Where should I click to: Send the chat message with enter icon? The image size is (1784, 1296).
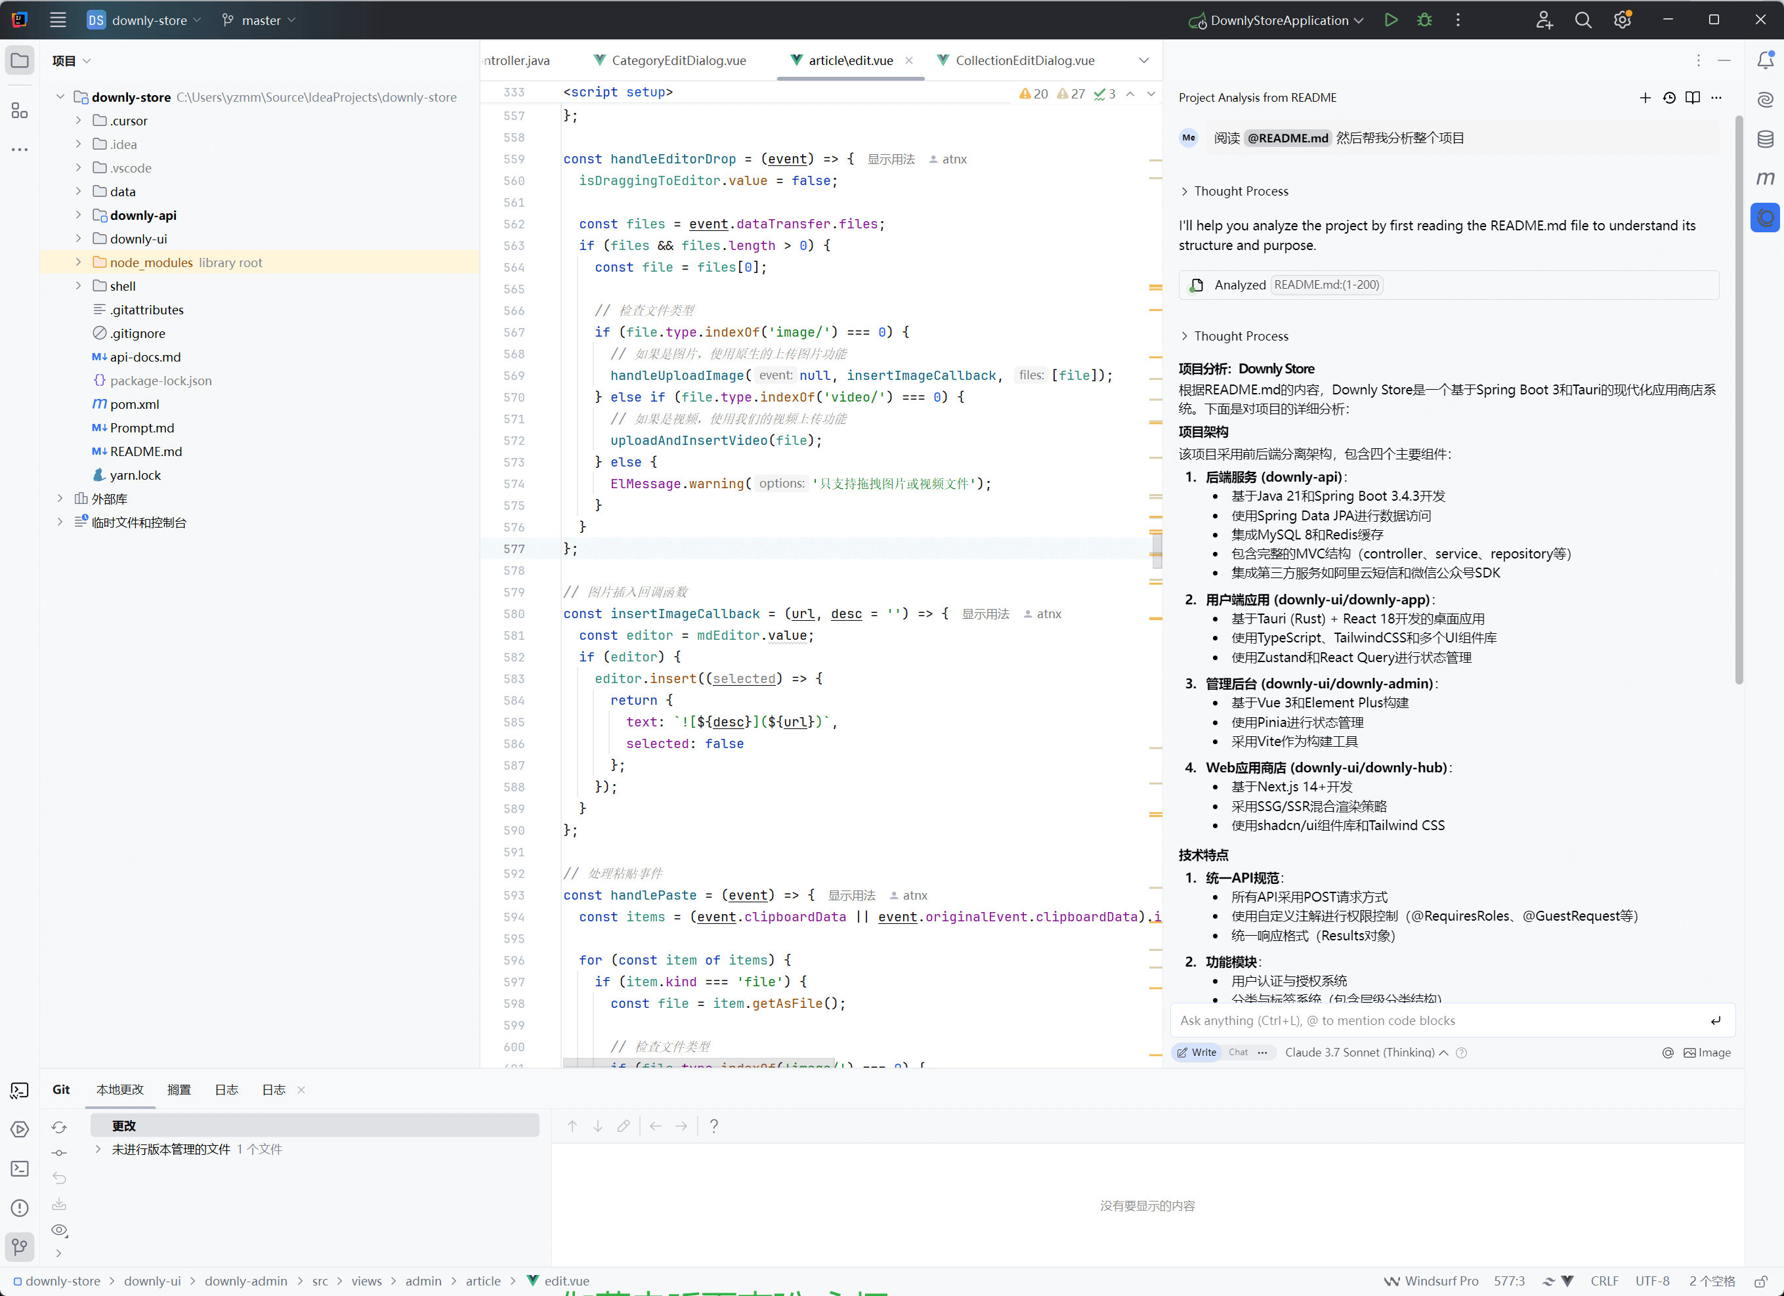[x=1715, y=1021]
